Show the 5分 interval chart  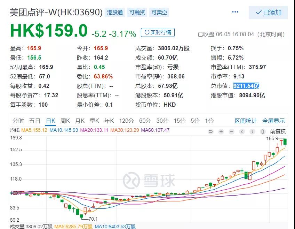195,121
